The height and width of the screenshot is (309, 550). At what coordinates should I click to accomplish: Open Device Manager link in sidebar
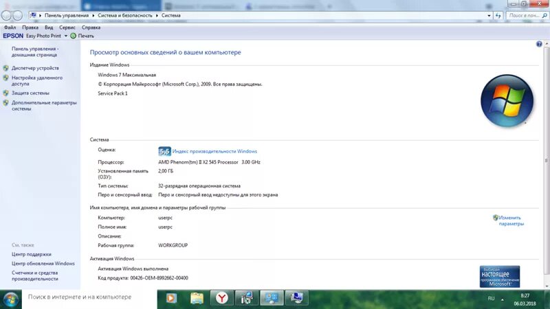point(35,68)
